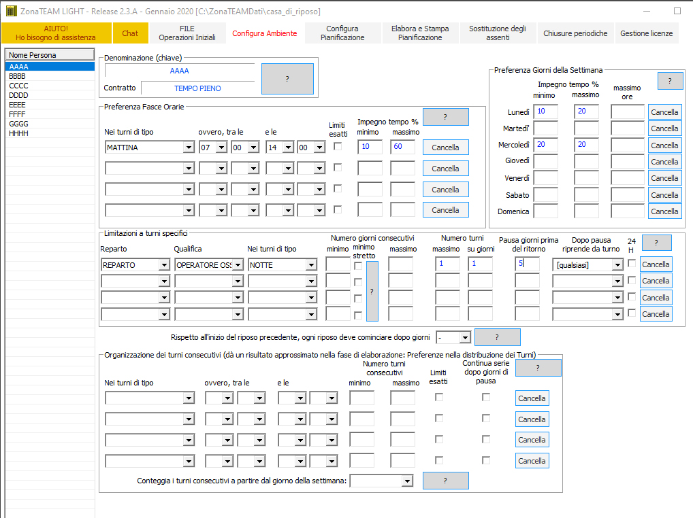693x518 pixels.
Task: Open end hour 14 dropdown
Action: 288,148
